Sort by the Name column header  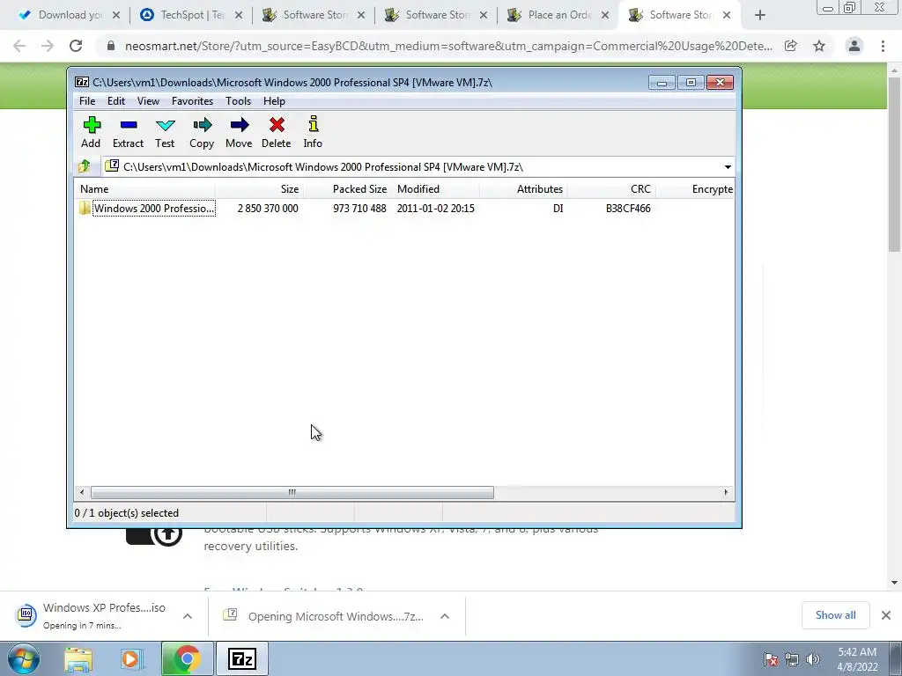point(145,189)
